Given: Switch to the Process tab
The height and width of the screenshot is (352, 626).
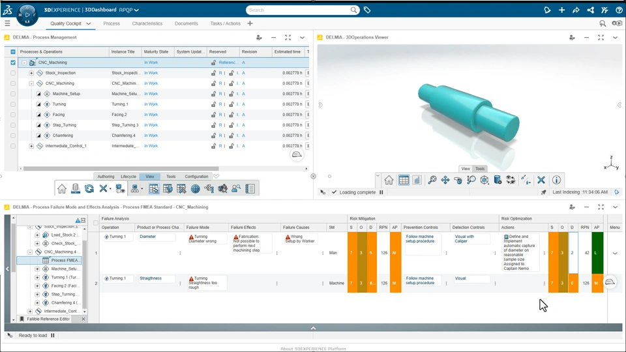Looking at the screenshot, I should [112, 23].
